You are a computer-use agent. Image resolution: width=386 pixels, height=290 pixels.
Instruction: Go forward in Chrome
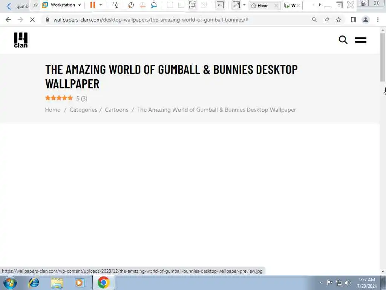(x=20, y=20)
